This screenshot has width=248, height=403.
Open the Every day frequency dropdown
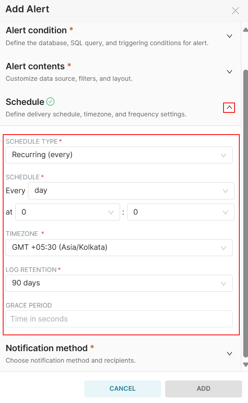[x=131, y=190]
